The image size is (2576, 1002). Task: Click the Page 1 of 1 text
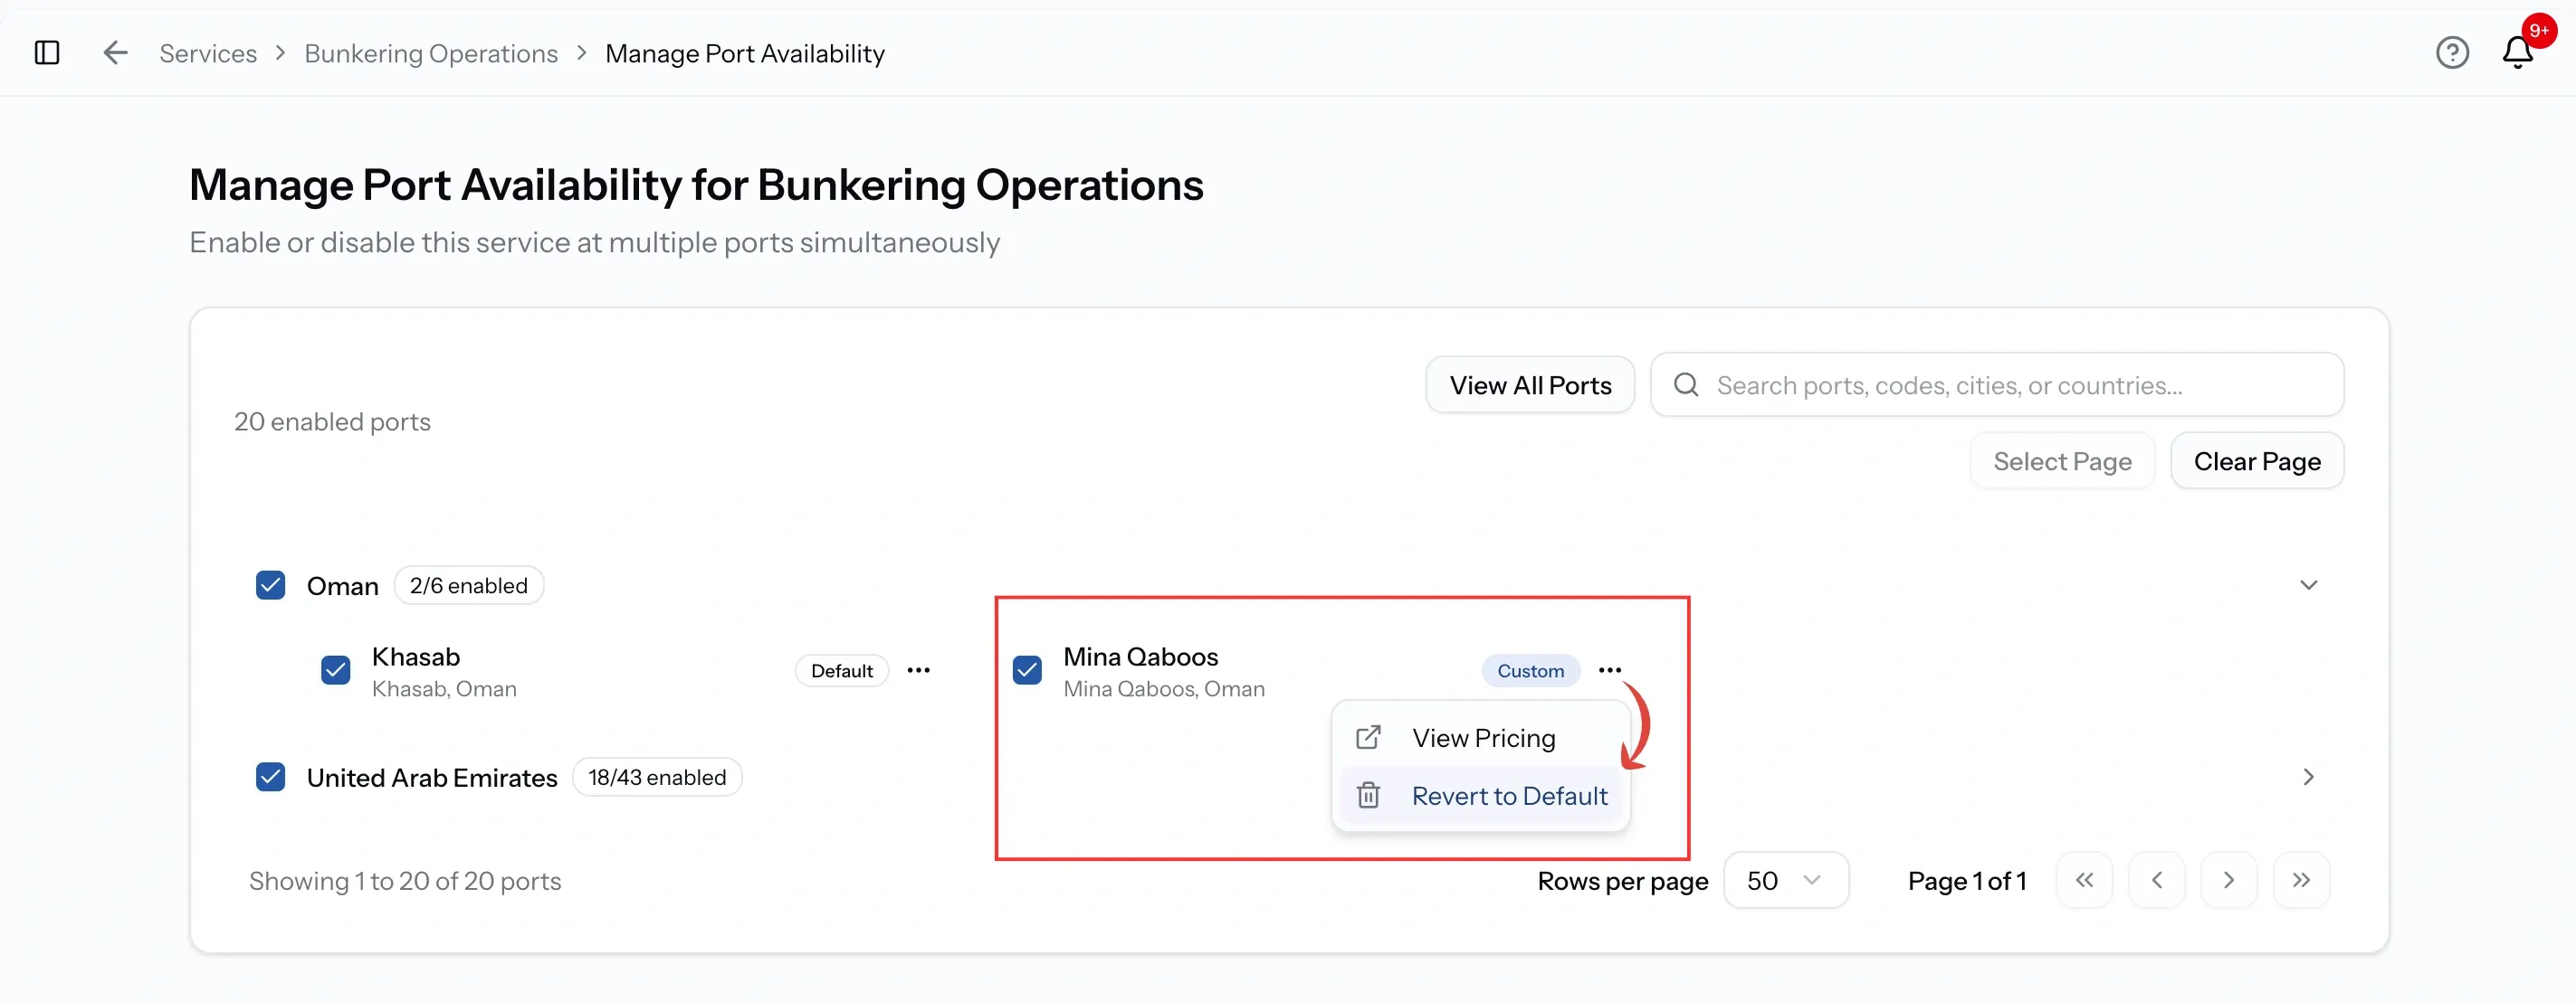(1966, 881)
